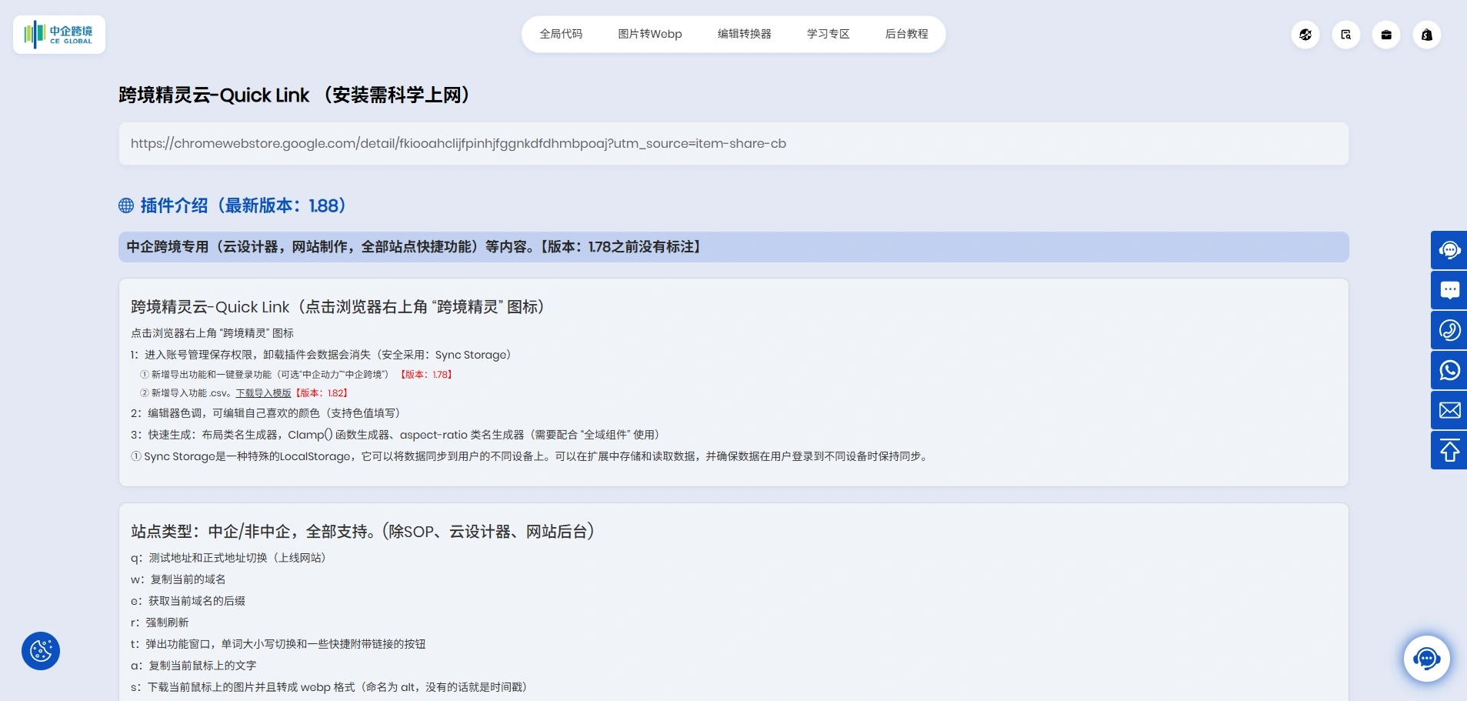1467x701 pixels.
Task: Click the headset customer service sidebar icon
Action: pyautogui.click(x=1449, y=250)
